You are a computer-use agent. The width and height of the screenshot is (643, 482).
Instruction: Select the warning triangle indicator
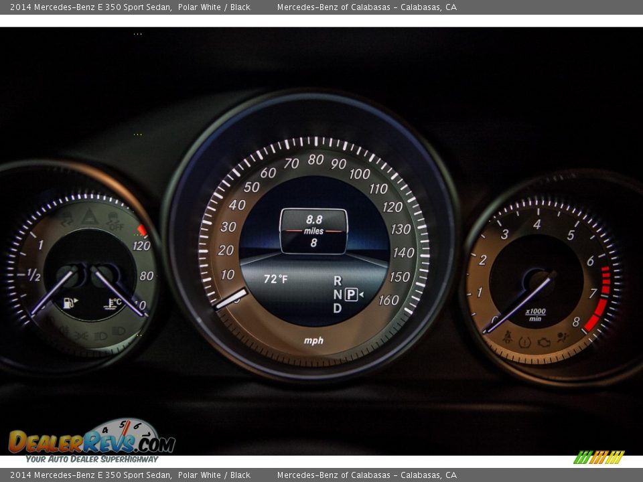[90, 216]
